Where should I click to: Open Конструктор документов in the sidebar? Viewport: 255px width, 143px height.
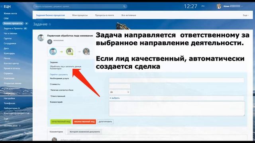point(16,113)
